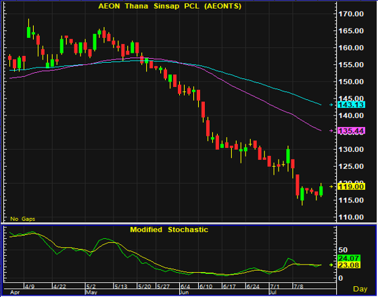Image resolution: width=378 pixels, height=297 pixels.
Task: Click the Day timeframe label
Action: pyautogui.click(x=360, y=289)
